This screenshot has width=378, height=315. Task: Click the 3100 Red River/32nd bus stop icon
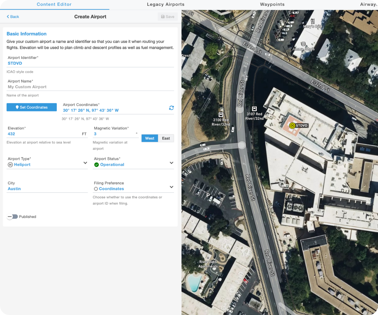(221, 115)
